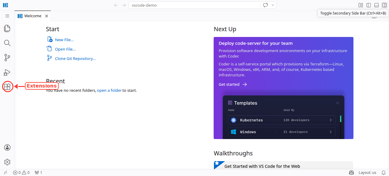Click the Kubernetes template row
Image resolution: width=389 pixels, height=176 pixels.
282,120
